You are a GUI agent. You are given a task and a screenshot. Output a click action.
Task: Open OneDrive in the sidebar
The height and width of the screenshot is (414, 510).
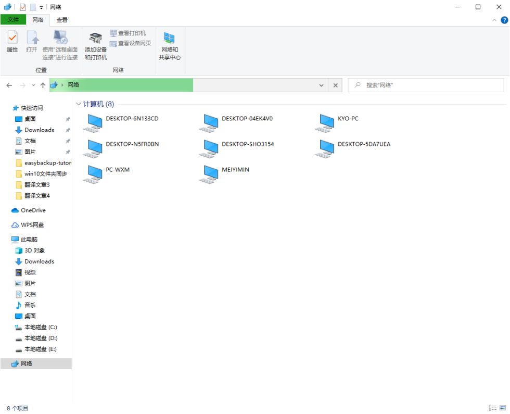click(x=28, y=210)
